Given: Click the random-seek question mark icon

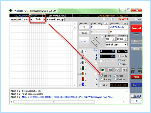Looking at the screenshot, I should pos(117,70).
